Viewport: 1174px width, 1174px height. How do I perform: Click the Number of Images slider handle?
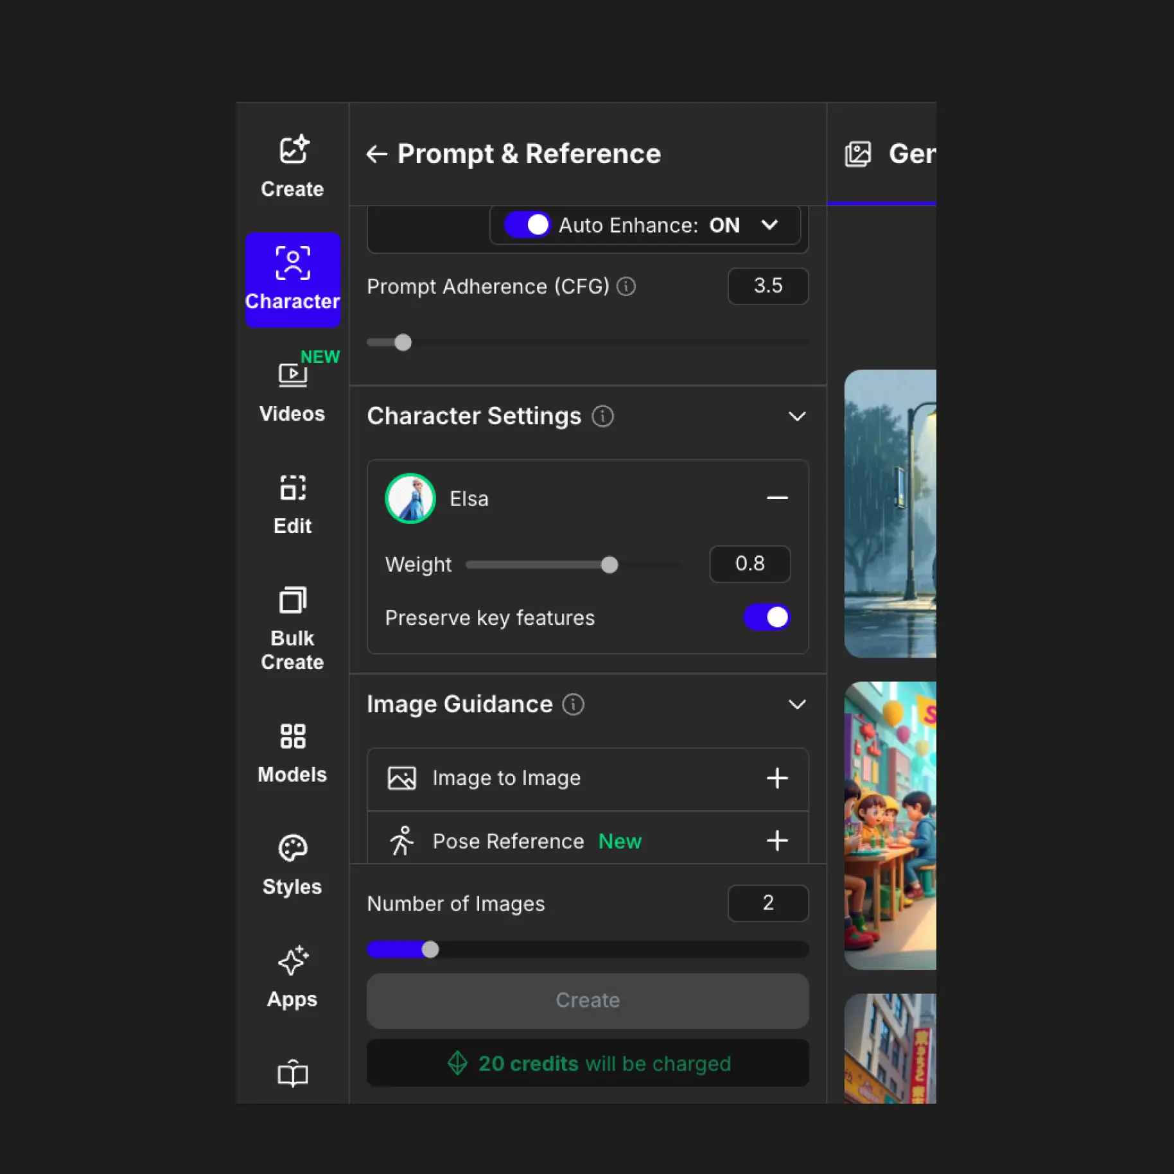pyautogui.click(x=430, y=949)
